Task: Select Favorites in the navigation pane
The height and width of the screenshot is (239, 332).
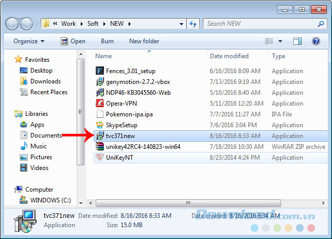Action: 37,60
